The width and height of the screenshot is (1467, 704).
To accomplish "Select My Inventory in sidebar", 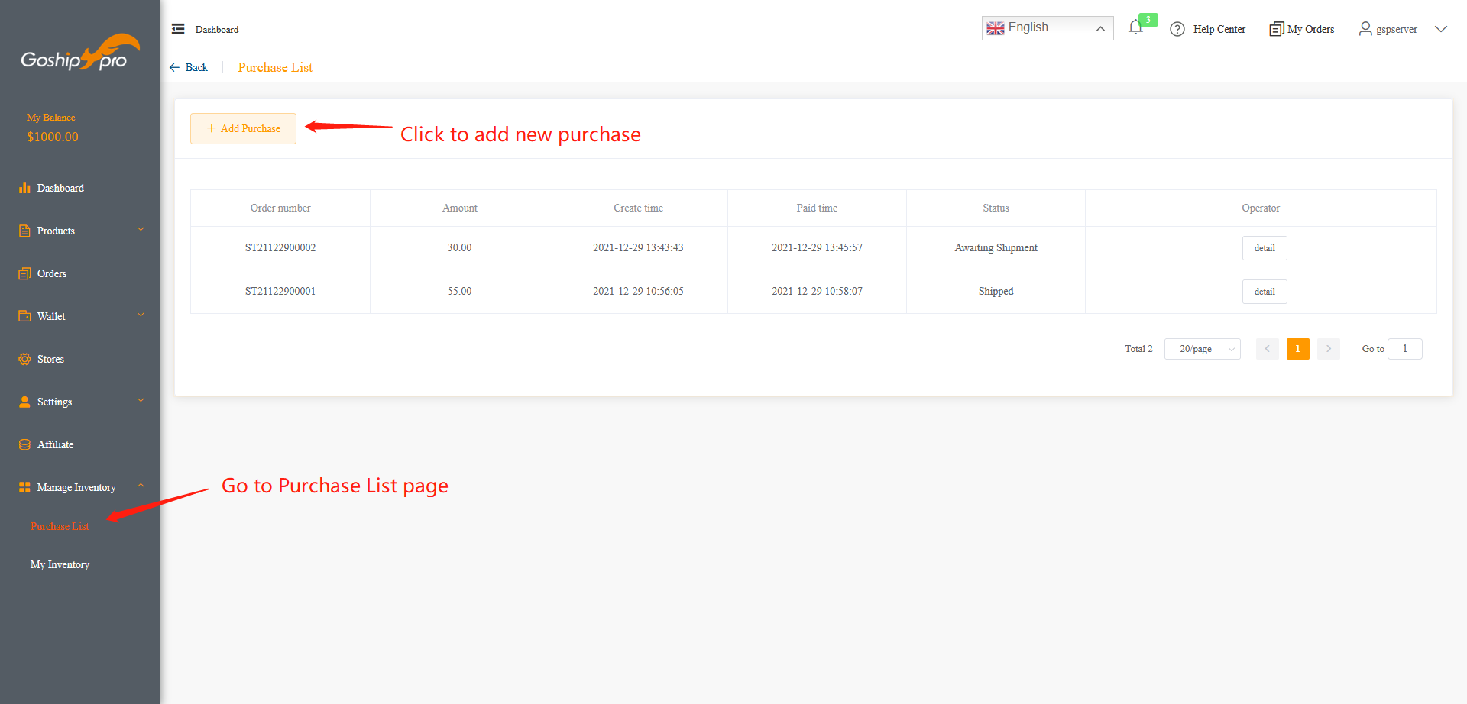I will 60,564.
